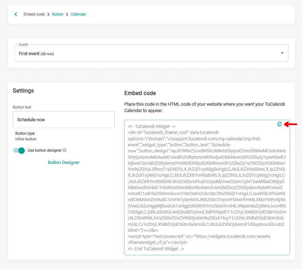The height and width of the screenshot is (269, 302).
Task: Click the Button text label
Action: point(22,107)
